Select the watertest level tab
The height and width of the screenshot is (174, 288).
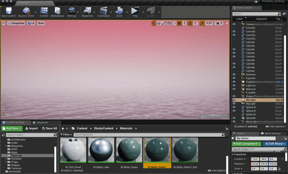(x=24, y=3)
